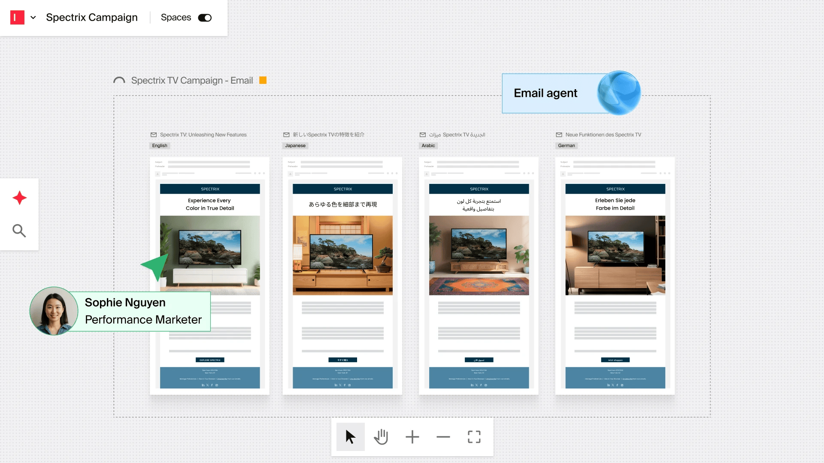This screenshot has height=463, width=824.
Task: Click the EXPLORE SPECTRIX button in the English email
Action: 210,360
